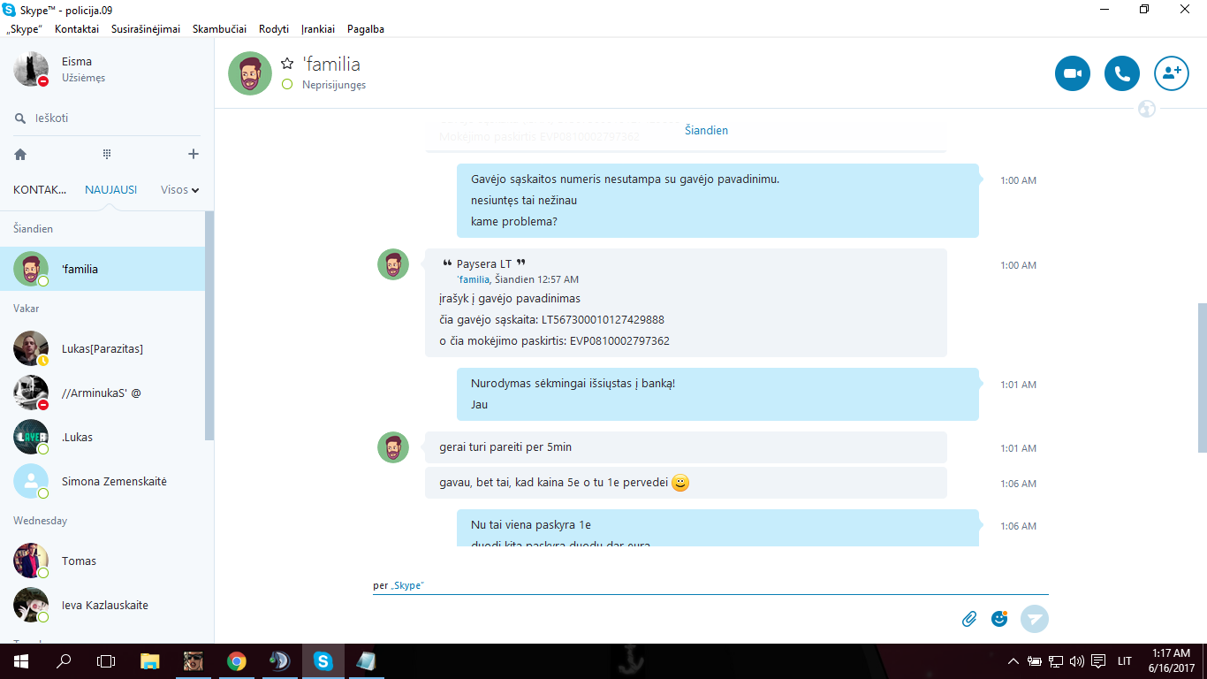Open the Windows Start button
Image resolution: width=1207 pixels, height=679 pixels.
click(20, 660)
